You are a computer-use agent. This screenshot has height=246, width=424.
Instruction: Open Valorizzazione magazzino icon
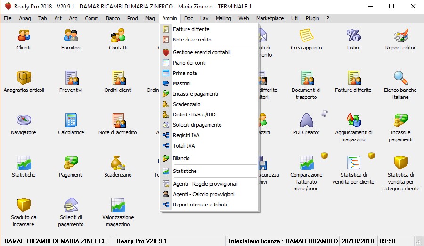(118, 205)
